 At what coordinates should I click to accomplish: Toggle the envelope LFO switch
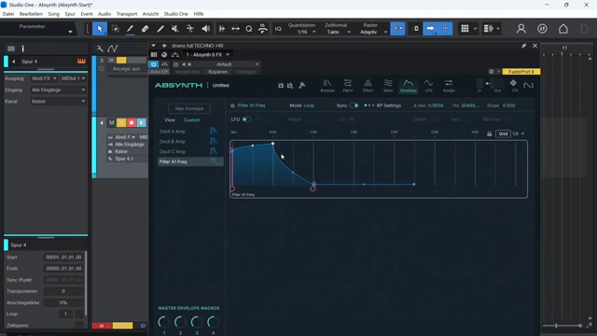(246, 119)
